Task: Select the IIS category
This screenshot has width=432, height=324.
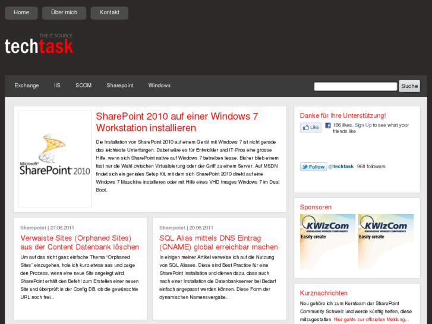Action: [57, 86]
